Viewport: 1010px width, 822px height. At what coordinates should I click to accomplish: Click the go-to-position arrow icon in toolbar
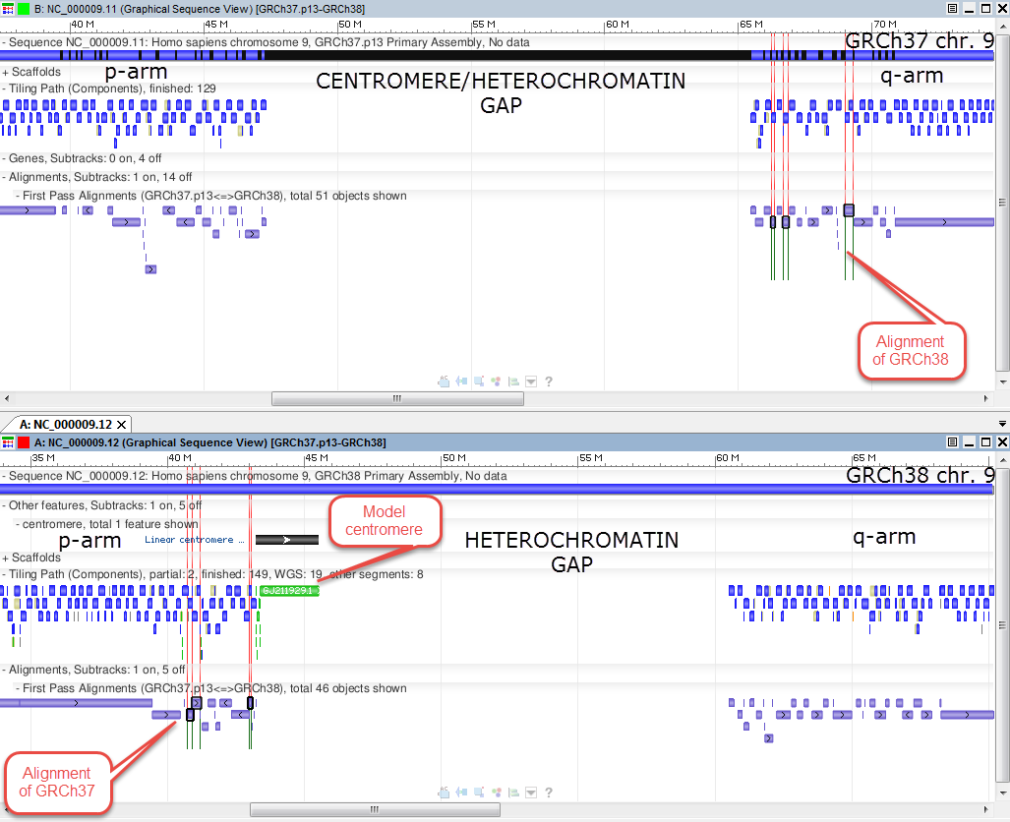point(461,381)
